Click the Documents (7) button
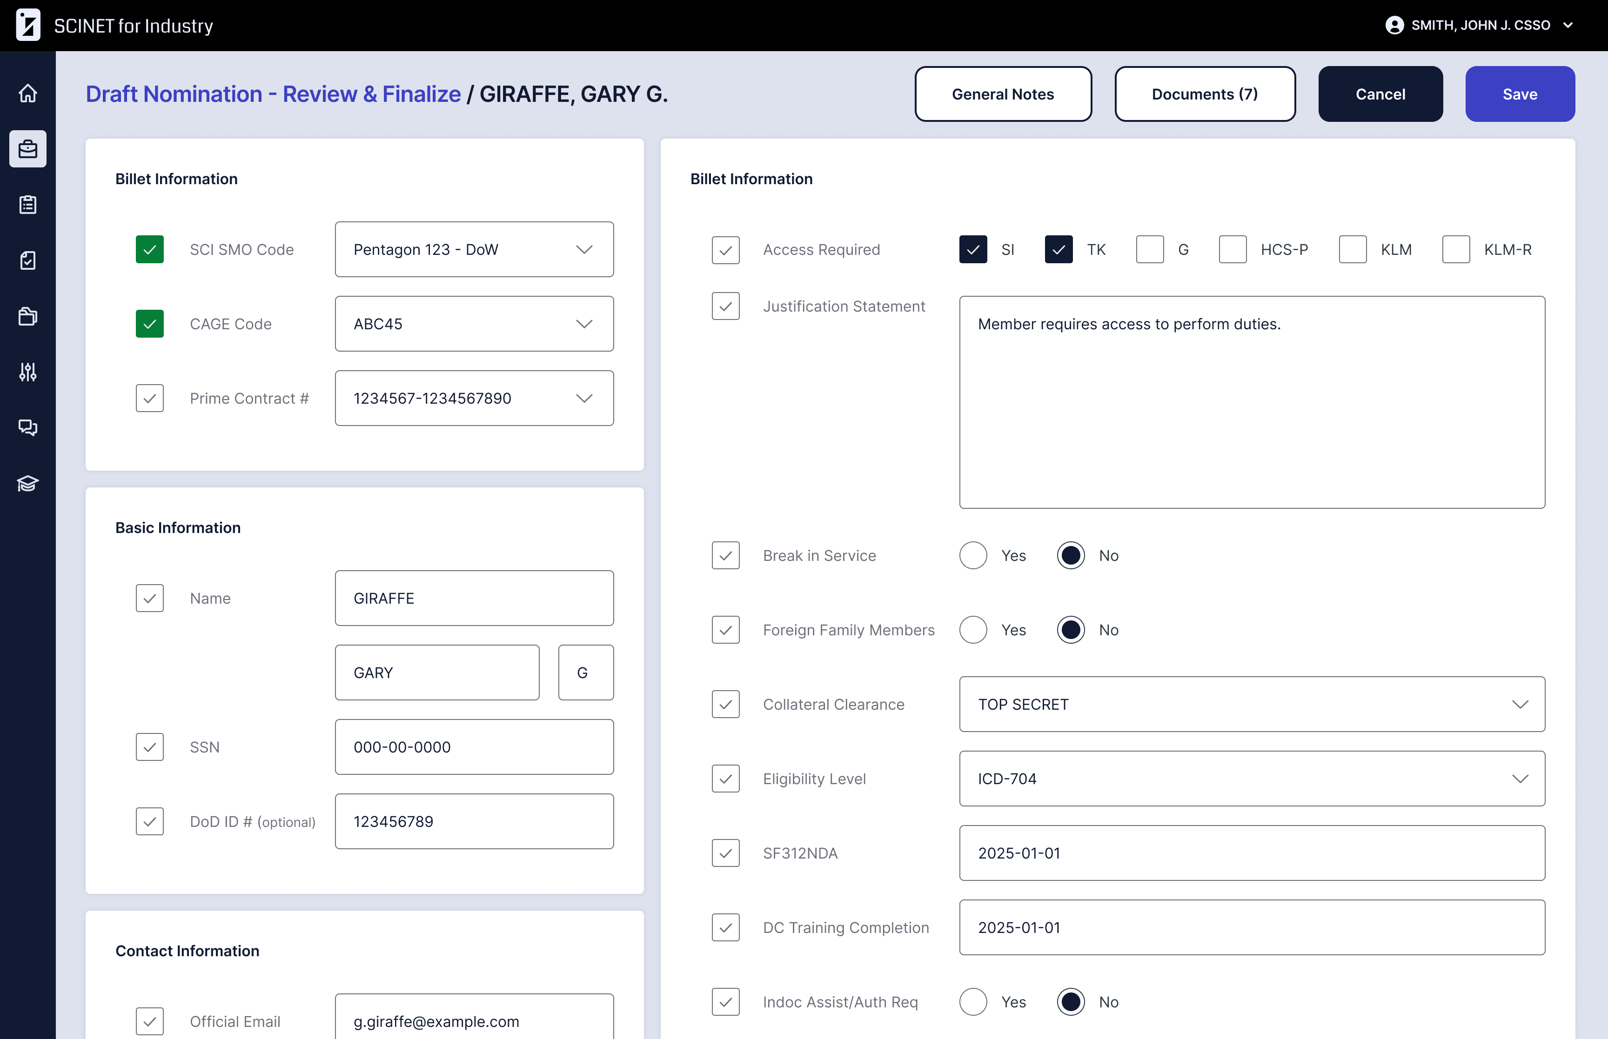Screen dimensions: 1608x1039 [x=1205, y=94]
